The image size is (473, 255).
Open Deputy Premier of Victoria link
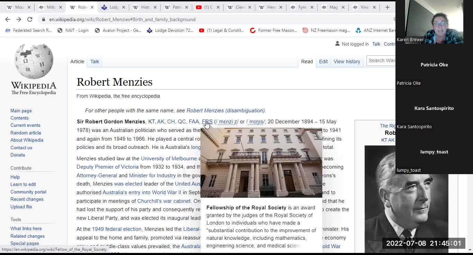pos(107,167)
